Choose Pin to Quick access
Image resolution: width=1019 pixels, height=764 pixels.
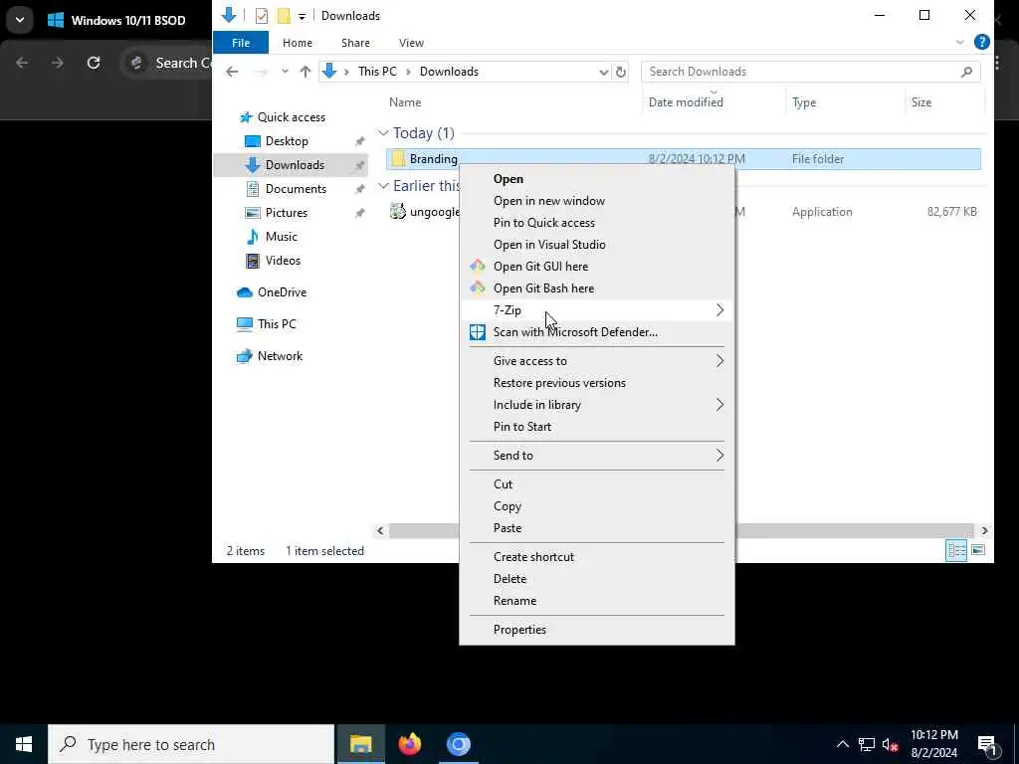pyautogui.click(x=544, y=222)
